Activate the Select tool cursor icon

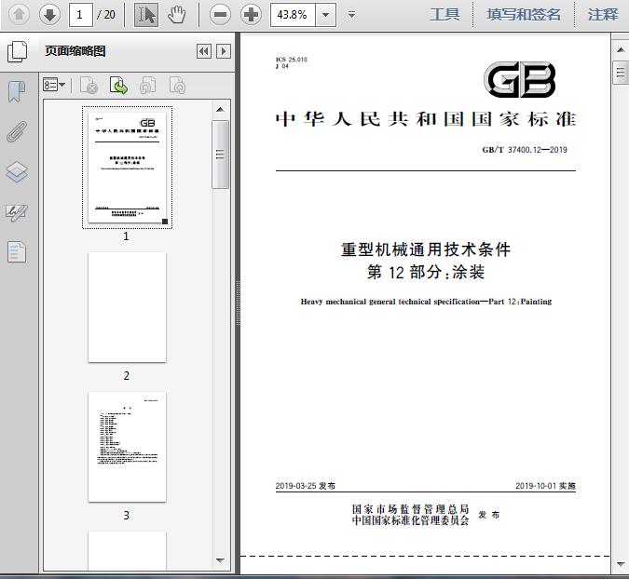[146, 15]
